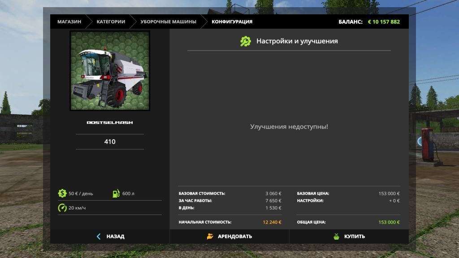
Task: Return to УБОРОЧНЫЕ МАШИНЫ breadcrumb
Action: point(168,21)
